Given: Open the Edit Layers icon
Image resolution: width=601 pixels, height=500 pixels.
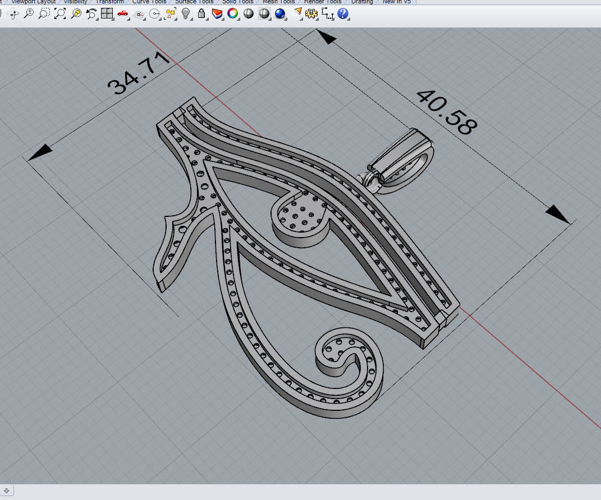Looking at the screenshot, I should [217, 14].
